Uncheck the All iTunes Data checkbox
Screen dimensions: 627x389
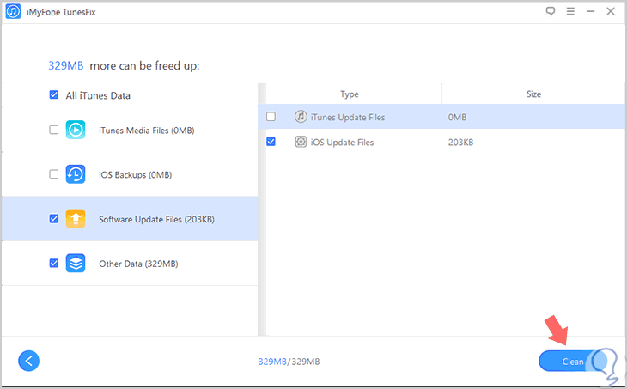click(x=54, y=95)
